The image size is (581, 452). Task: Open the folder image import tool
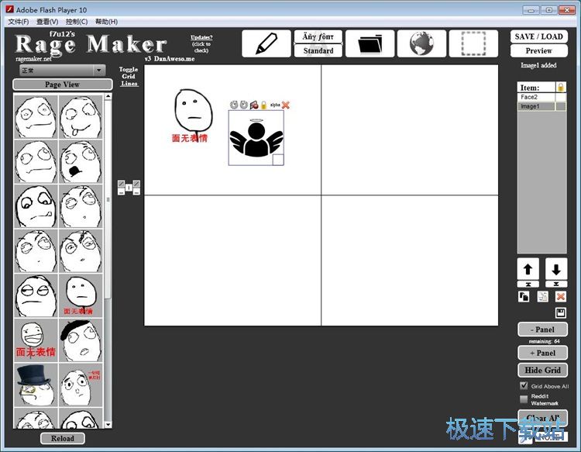click(x=370, y=43)
